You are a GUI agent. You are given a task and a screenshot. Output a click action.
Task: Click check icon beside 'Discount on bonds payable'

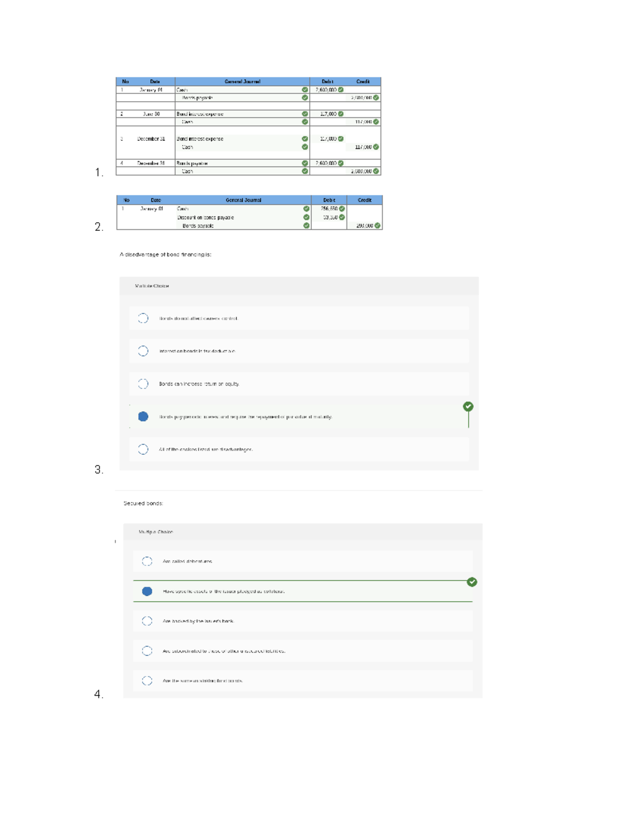306,217
